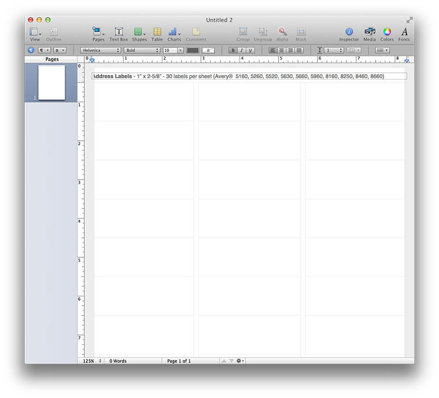Open the Media browser
Image resolution: width=439 pixels, height=398 pixels.
(x=369, y=32)
